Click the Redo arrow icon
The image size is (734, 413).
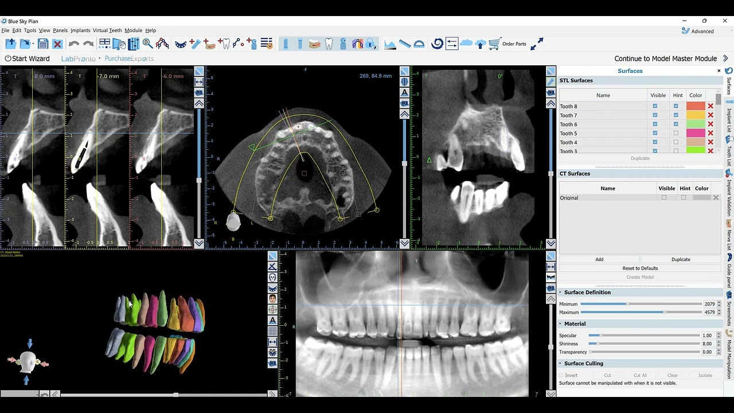click(88, 44)
